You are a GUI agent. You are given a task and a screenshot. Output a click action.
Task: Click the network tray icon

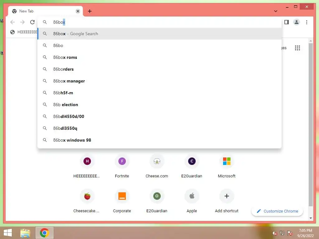282,233
